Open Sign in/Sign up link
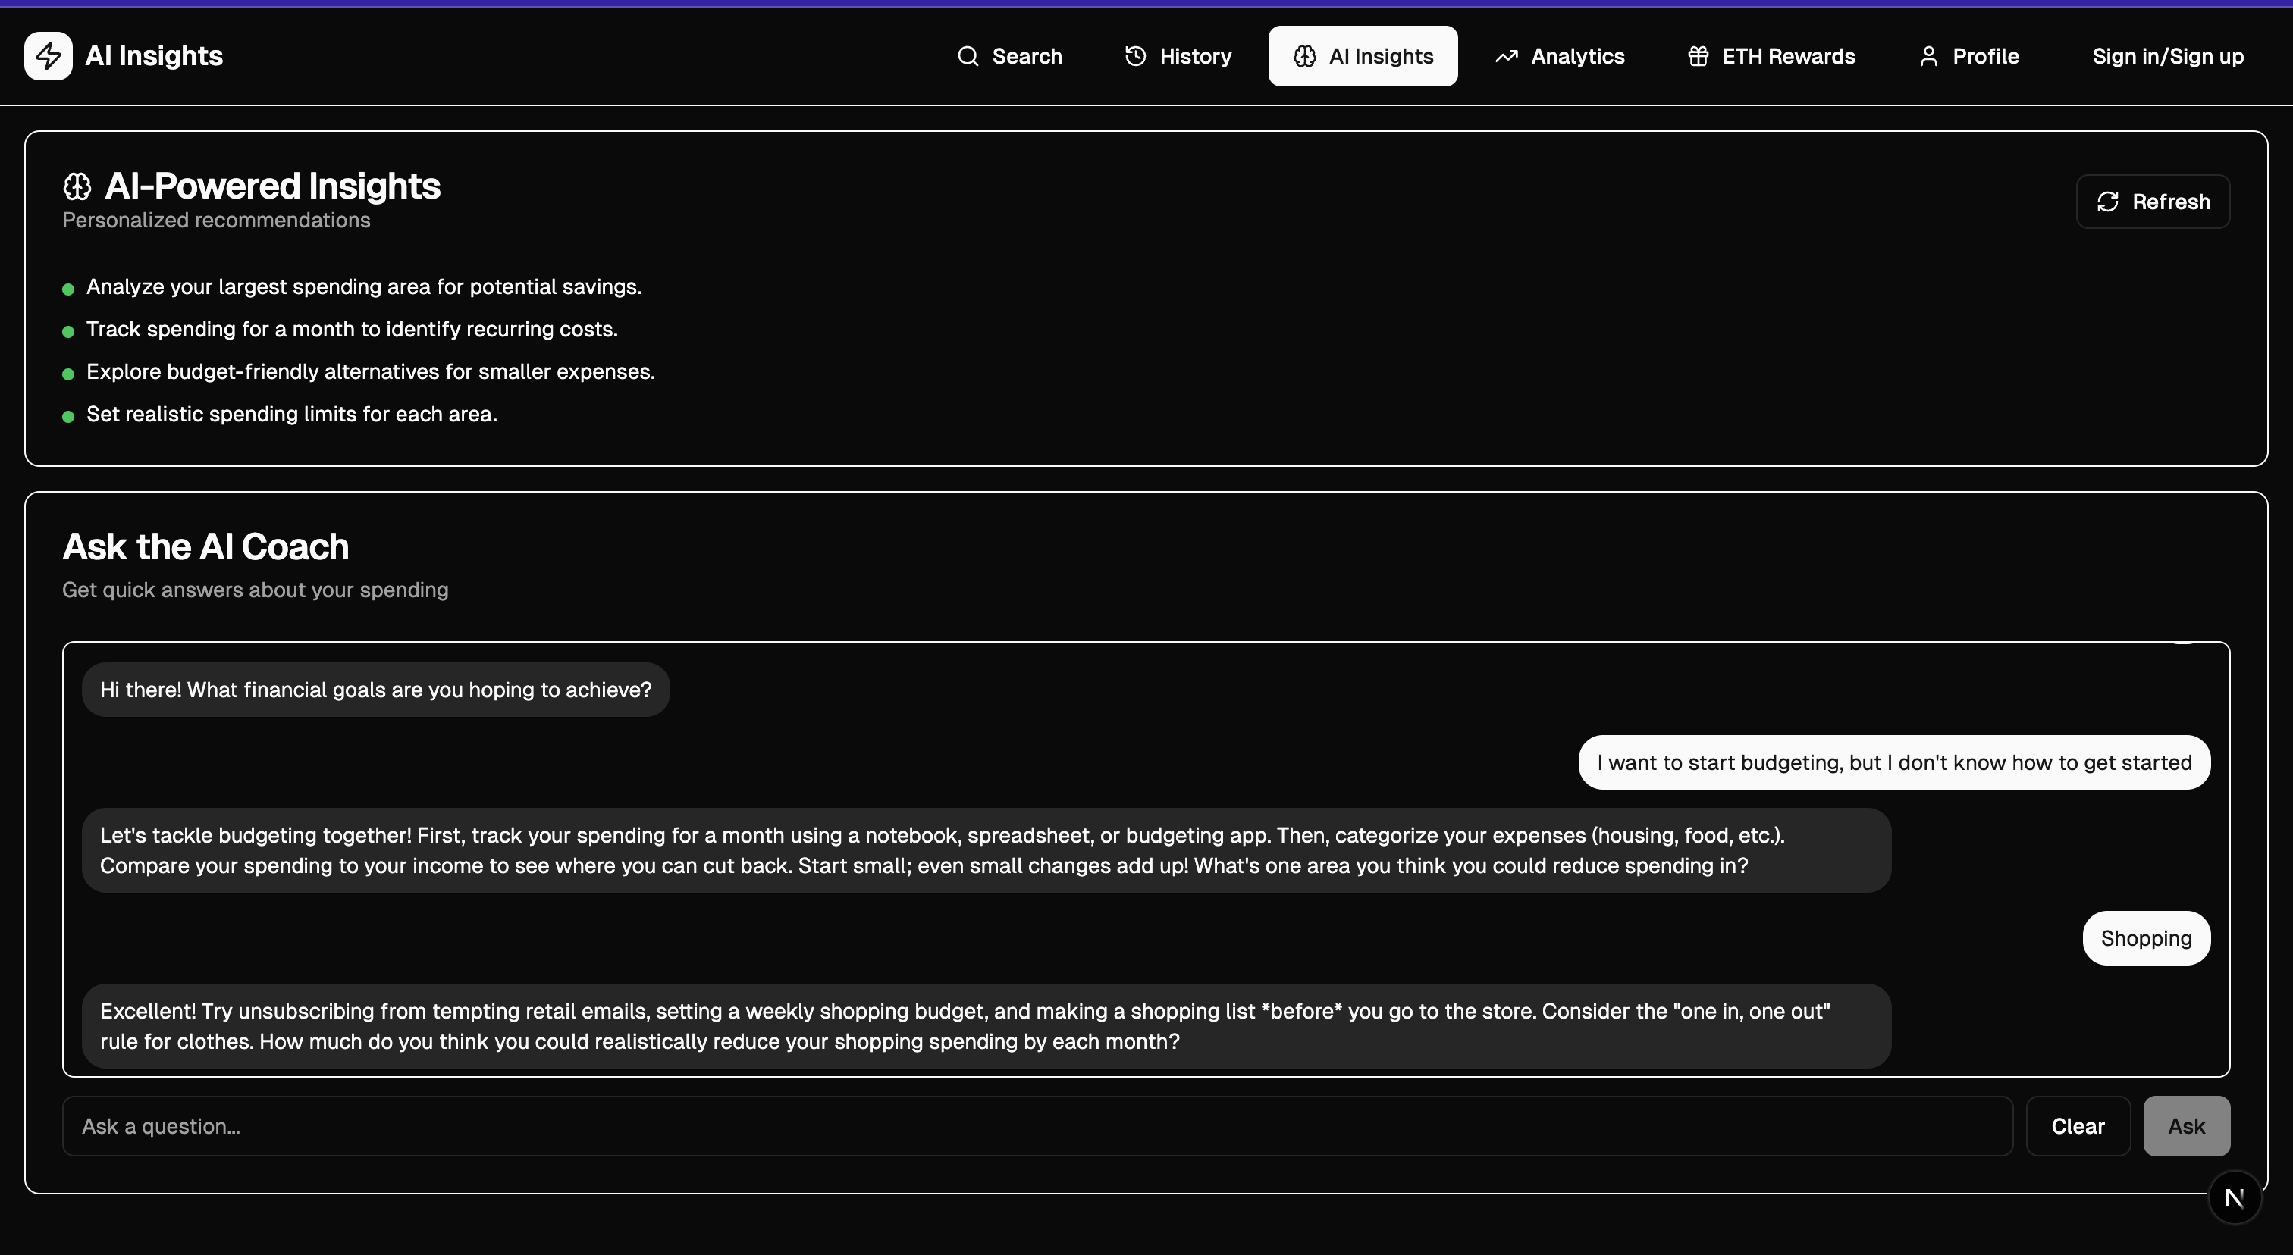Viewport: 2293px width, 1255px height. pos(2167,56)
